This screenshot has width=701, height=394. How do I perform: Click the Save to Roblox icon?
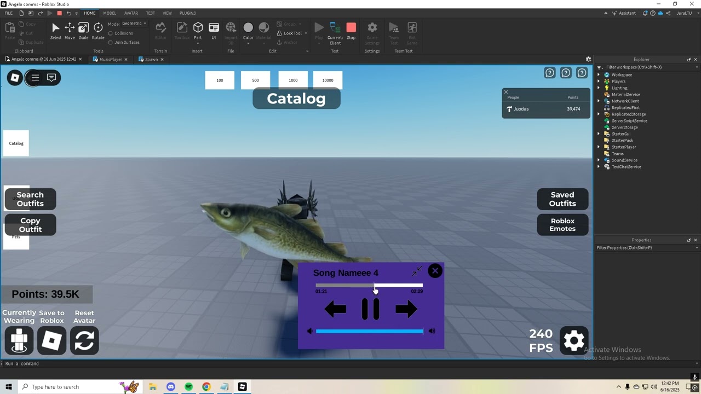coord(52,340)
